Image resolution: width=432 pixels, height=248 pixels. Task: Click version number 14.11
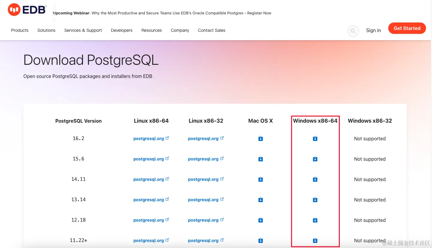pyautogui.click(x=78, y=179)
